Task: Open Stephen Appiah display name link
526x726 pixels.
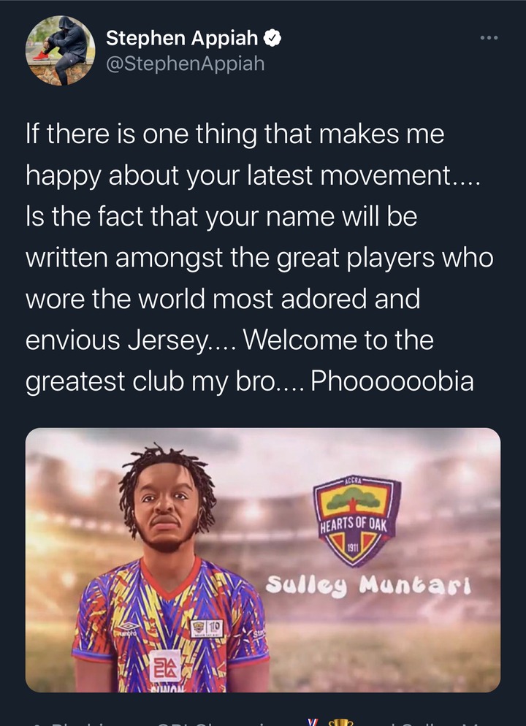Action: (x=181, y=38)
